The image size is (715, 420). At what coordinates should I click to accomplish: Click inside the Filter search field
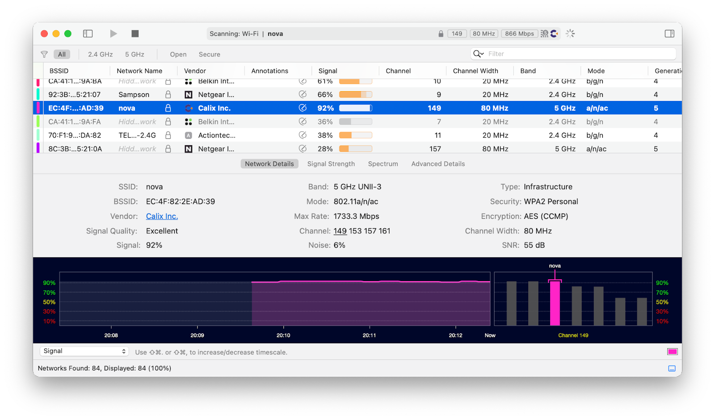tap(559, 53)
